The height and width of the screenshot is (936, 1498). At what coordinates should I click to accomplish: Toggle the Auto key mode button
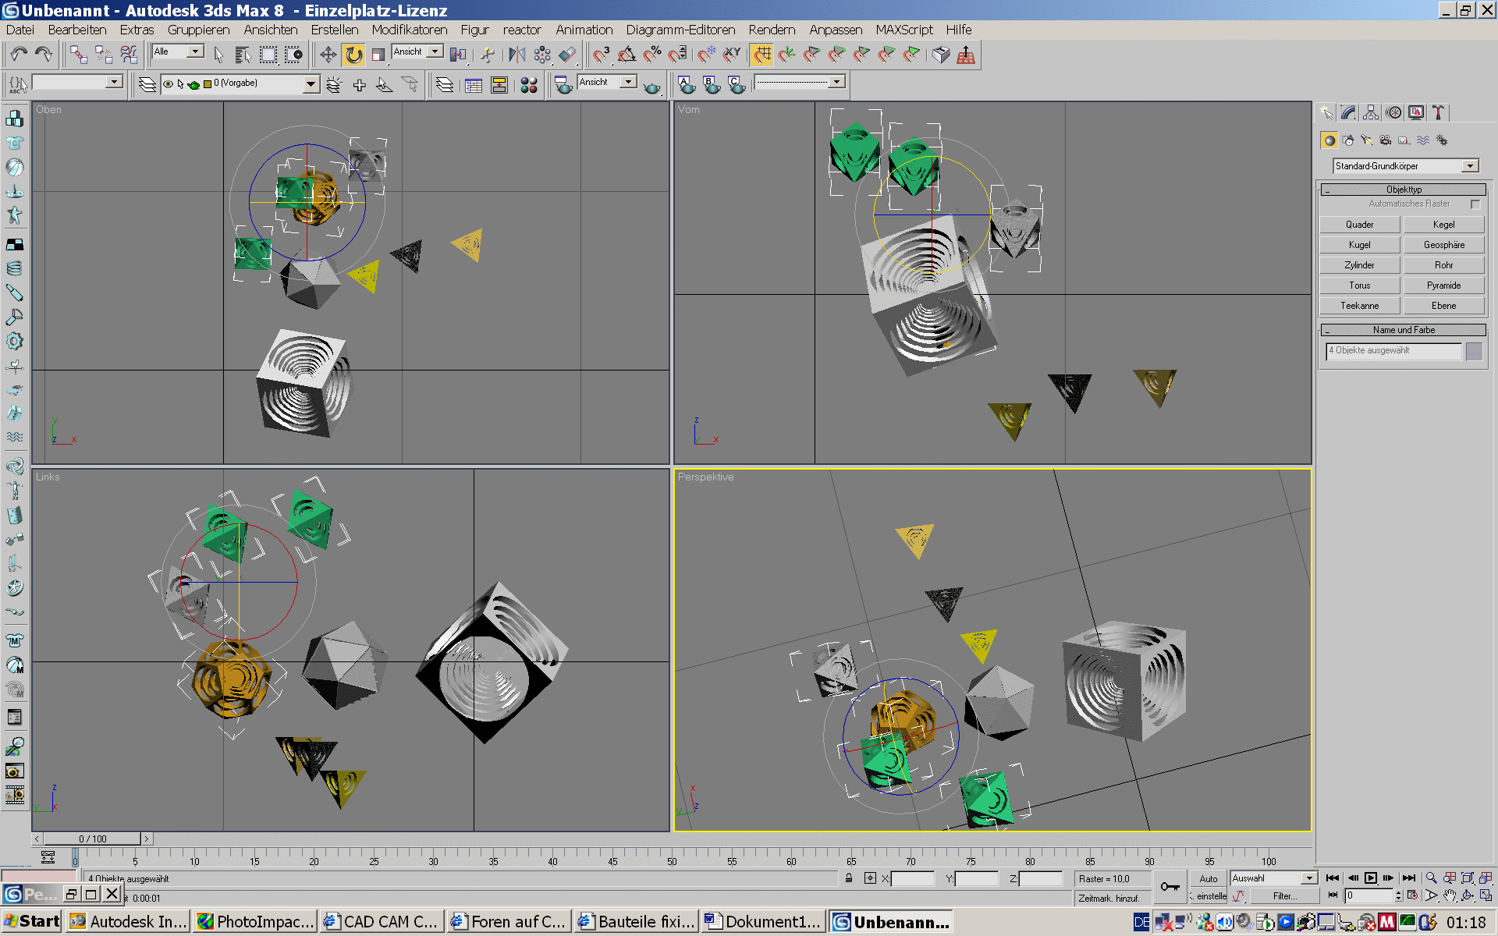coord(1208,878)
